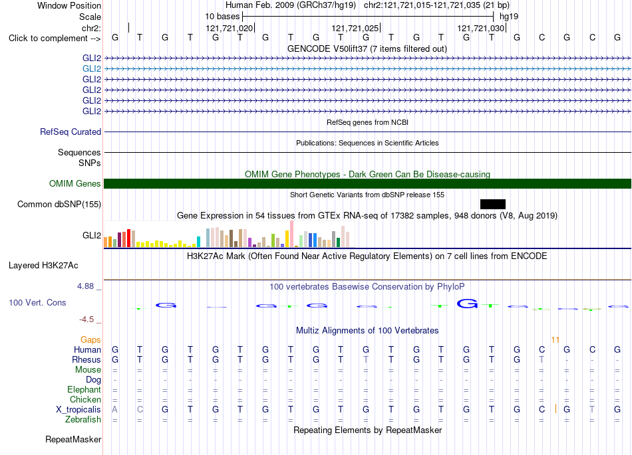Click the GTEx Gene Expression track title
Screen dimensions: 632x455
pos(367,216)
